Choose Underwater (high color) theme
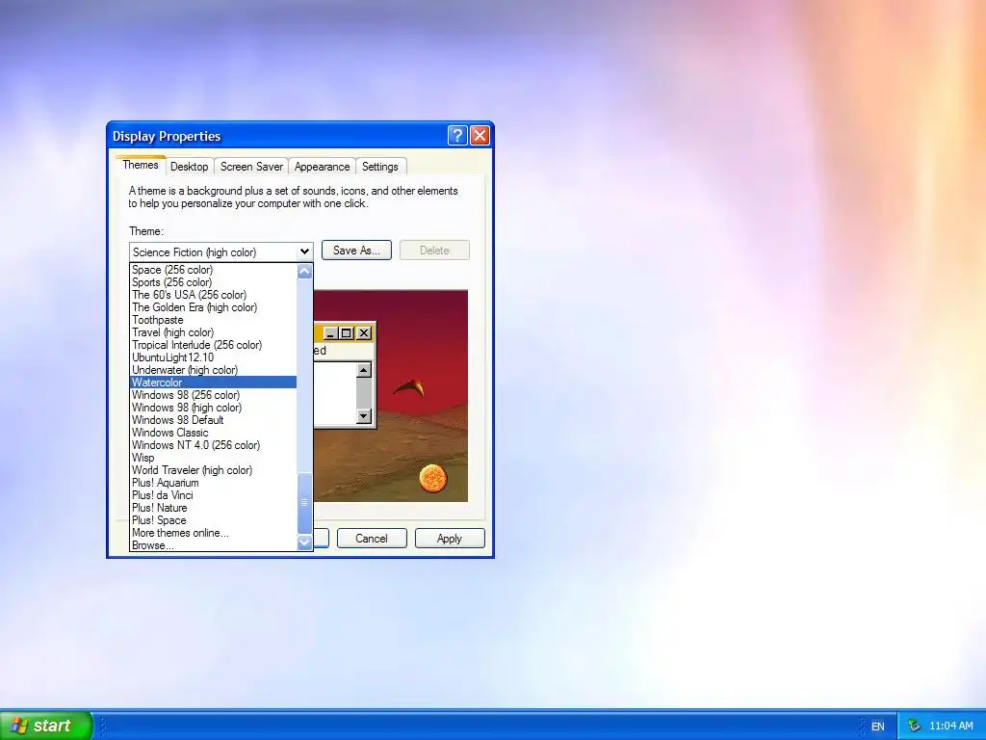This screenshot has height=740, width=986. click(x=213, y=370)
